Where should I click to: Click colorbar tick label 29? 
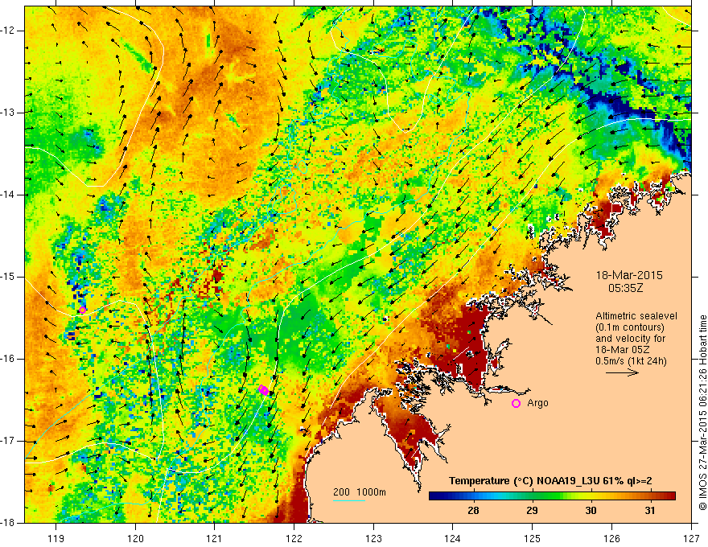pyautogui.click(x=532, y=511)
